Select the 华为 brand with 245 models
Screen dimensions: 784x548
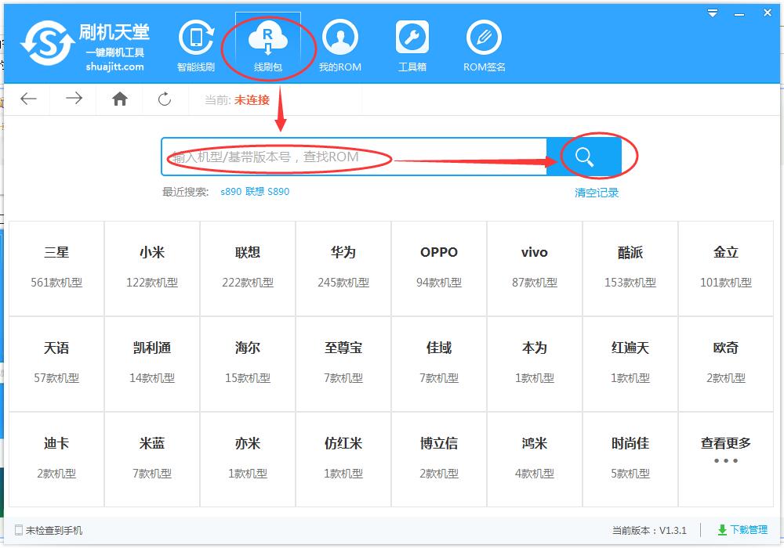click(343, 266)
